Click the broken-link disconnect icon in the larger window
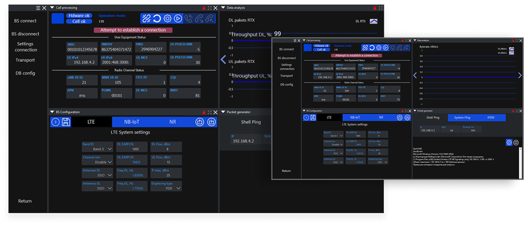The height and width of the screenshot is (225, 524). tap(146, 19)
